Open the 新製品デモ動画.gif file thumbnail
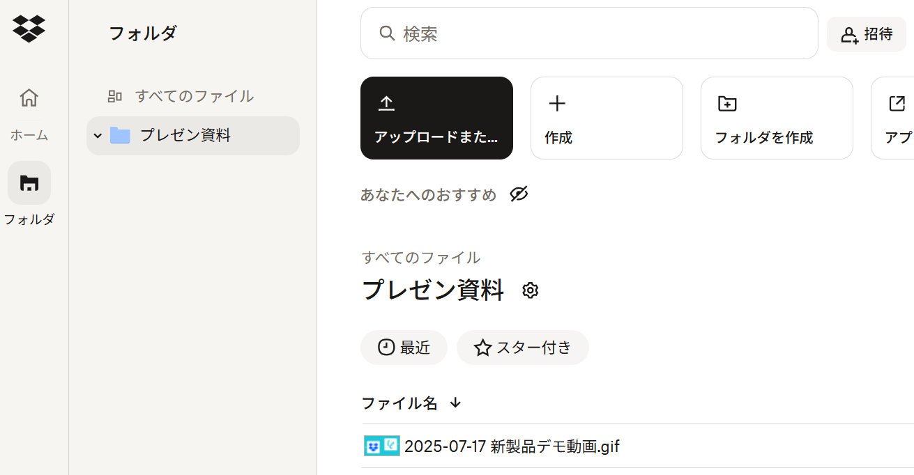The height and width of the screenshot is (475, 914). tap(381, 446)
